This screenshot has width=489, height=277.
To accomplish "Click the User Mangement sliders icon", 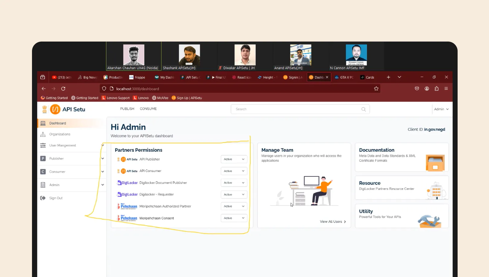I will pyautogui.click(x=43, y=145).
